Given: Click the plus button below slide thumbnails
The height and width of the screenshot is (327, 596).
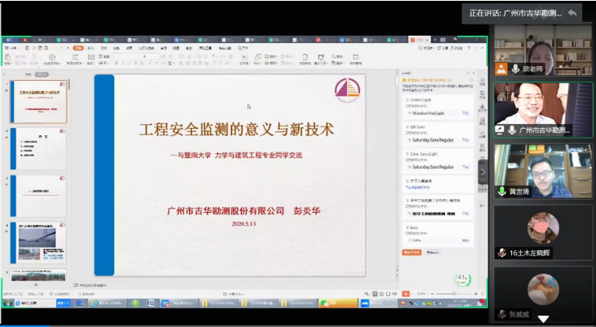Looking at the screenshot, I should [x=36, y=285].
